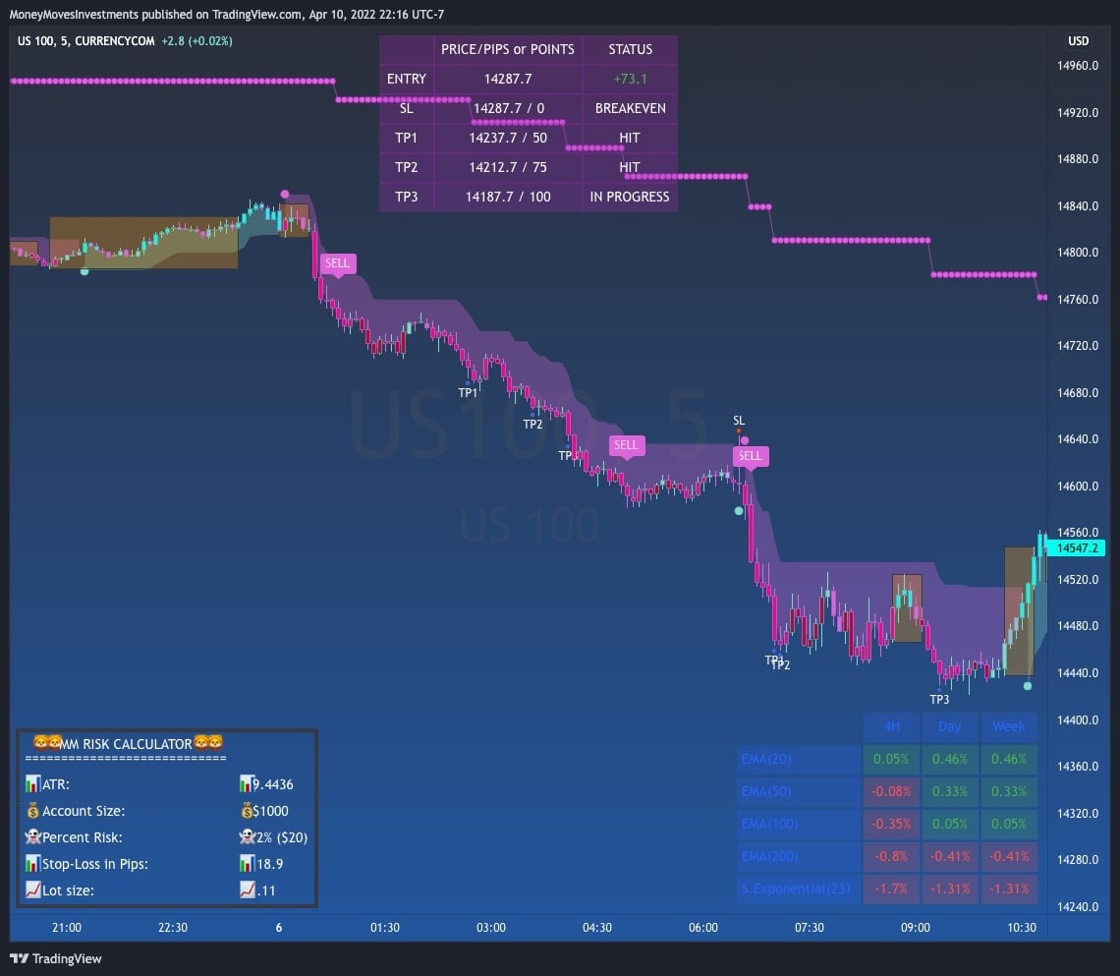Click the trend chart emoji beside Lot size
Viewport: 1120px width, 976px height.
(x=32, y=890)
